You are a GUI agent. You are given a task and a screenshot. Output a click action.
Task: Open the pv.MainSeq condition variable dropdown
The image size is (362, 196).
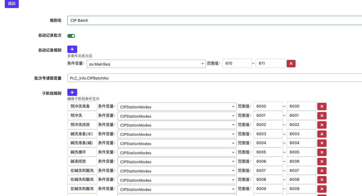click(146, 64)
